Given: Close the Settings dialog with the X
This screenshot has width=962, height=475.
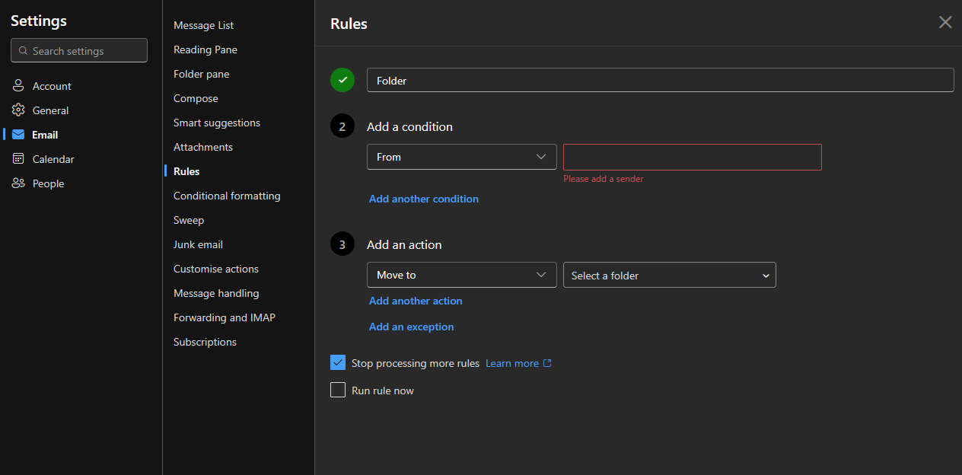Looking at the screenshot, I should 945,22.
